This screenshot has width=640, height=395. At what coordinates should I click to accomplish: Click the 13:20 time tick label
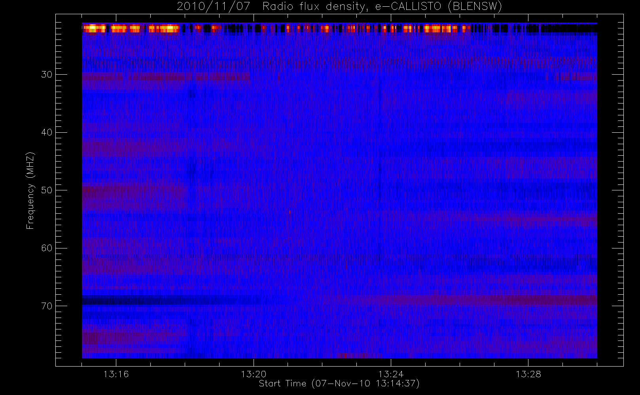coord(254,374)
